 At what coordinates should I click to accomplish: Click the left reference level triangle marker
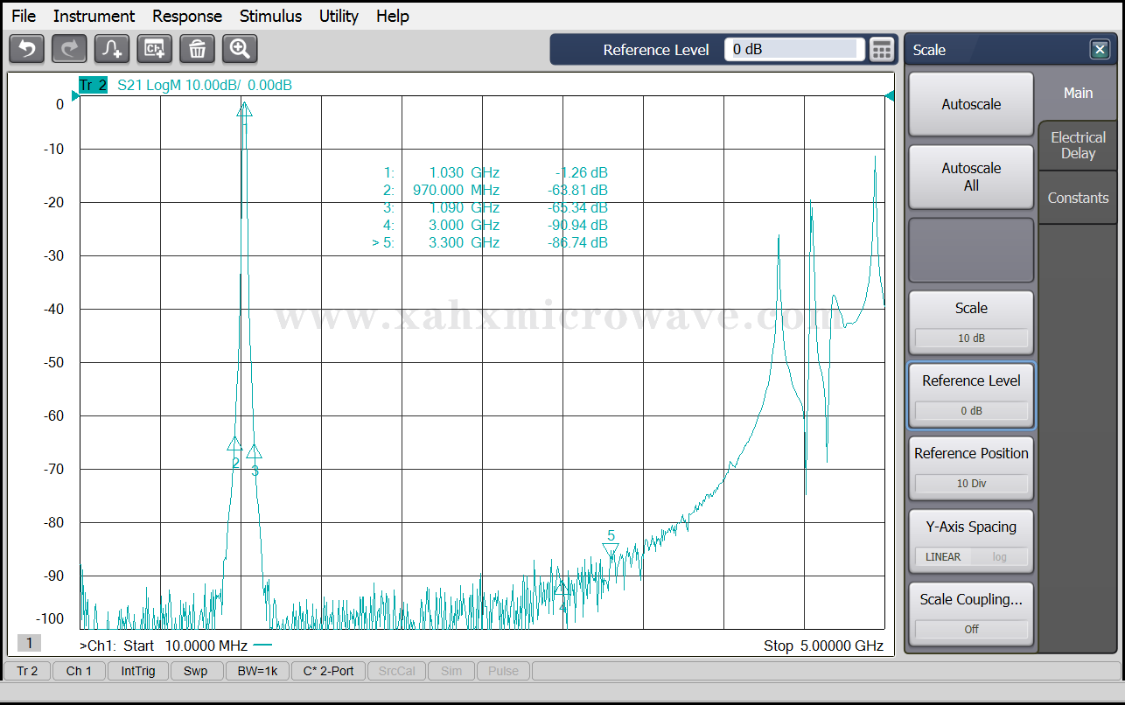pos(75,96)
